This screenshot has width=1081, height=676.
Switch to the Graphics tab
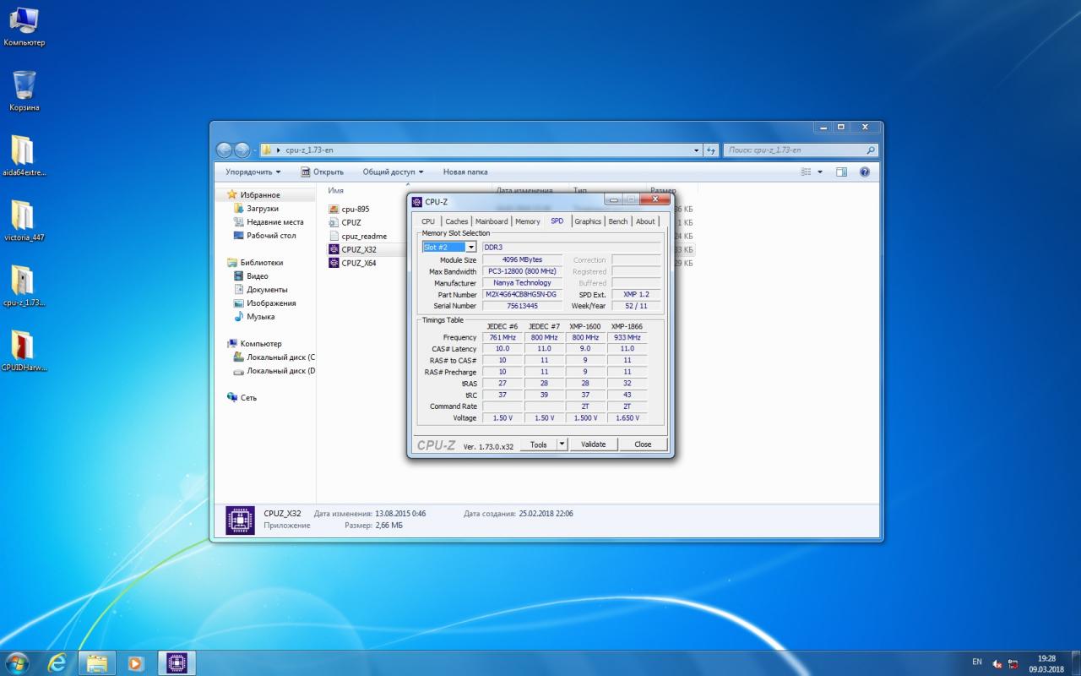(x=588, y=221)
